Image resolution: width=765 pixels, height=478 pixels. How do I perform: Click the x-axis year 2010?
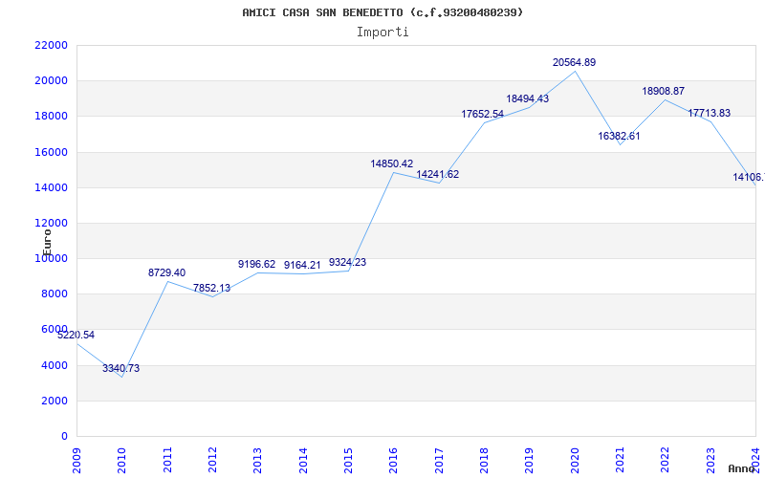(x=122, y=461)
